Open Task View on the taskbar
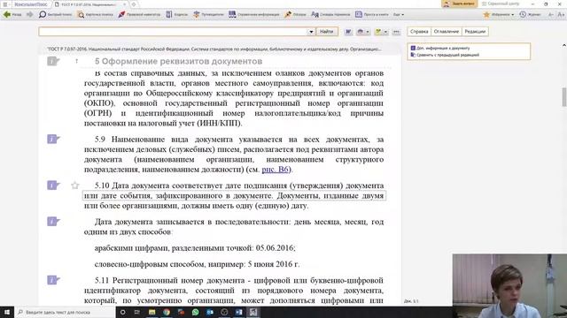Screen dimensions: 567x318 point(137,312)
